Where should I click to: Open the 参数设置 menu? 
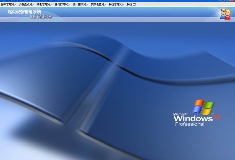tap(98, 4)
